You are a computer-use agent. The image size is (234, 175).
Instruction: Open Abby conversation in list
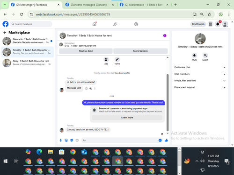pos(28,63)
